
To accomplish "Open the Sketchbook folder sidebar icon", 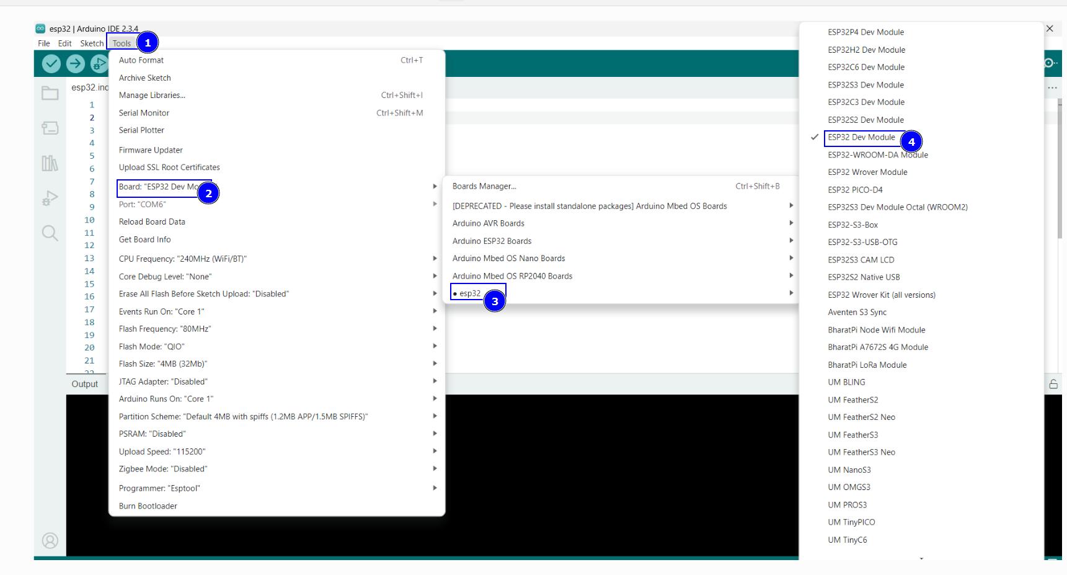I will tap(50, 93).
